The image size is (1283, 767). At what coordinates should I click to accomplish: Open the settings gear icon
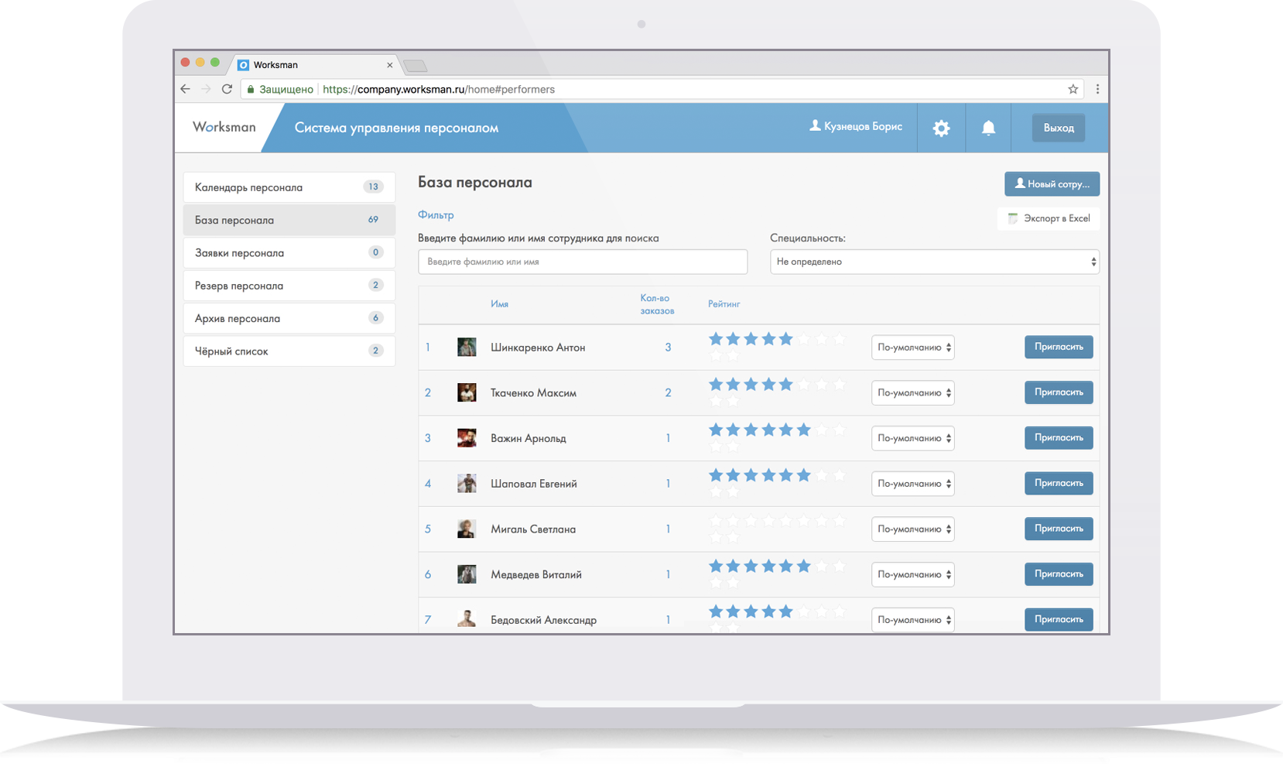pyautogui.click(x=941, y=128)
